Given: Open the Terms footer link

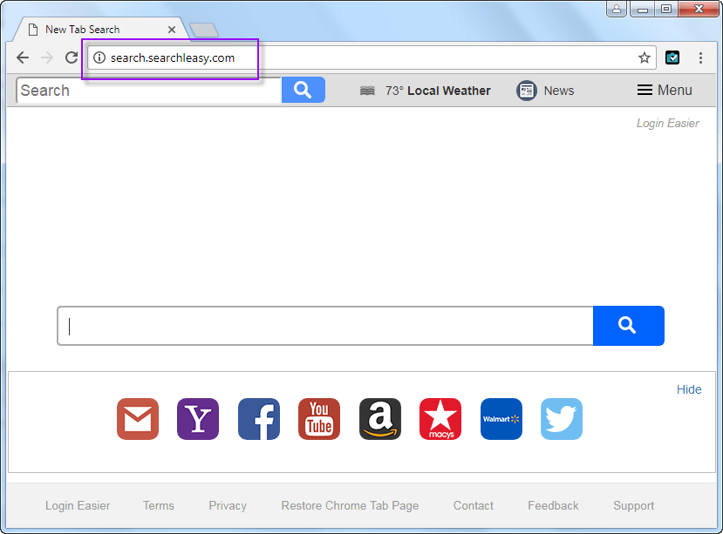Looking at the screenshot, I should click(158, 505).
